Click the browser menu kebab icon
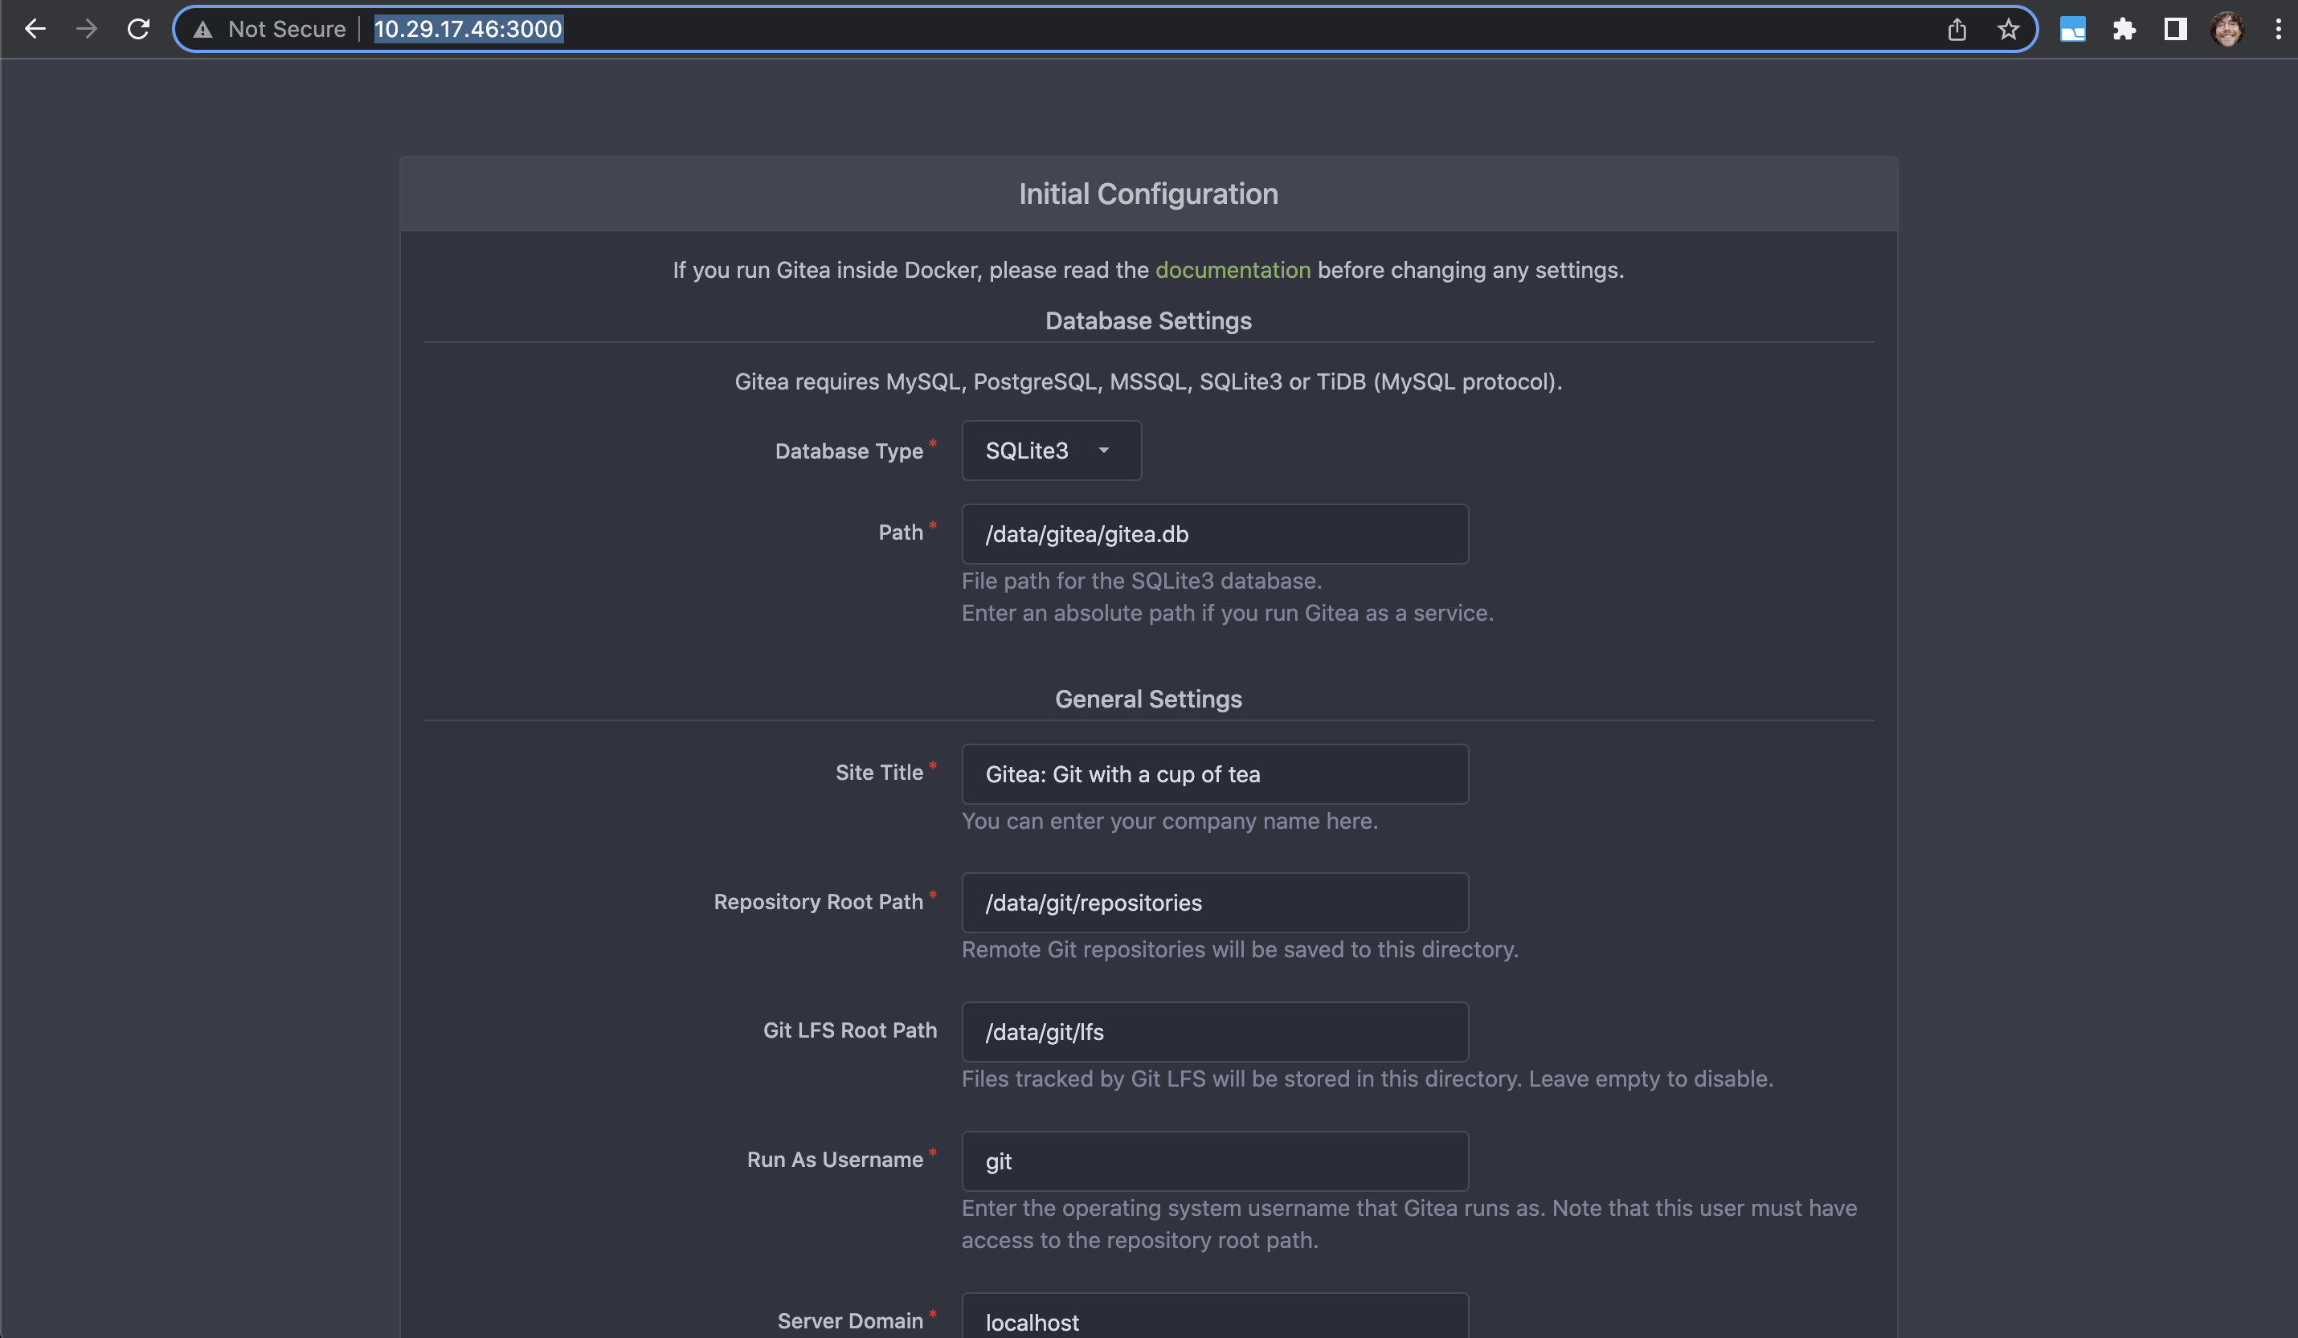Image resolution: width=2298 pixels, height=1338 pixels. coord(2279,29)
